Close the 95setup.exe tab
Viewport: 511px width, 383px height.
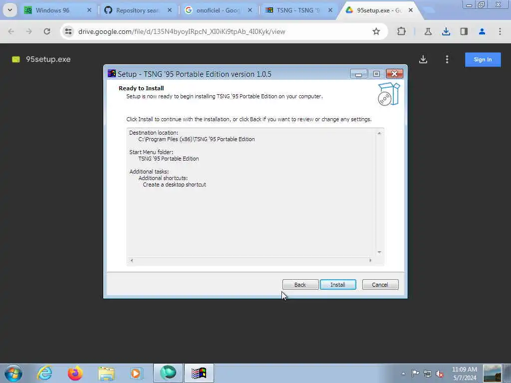point(411,10)
